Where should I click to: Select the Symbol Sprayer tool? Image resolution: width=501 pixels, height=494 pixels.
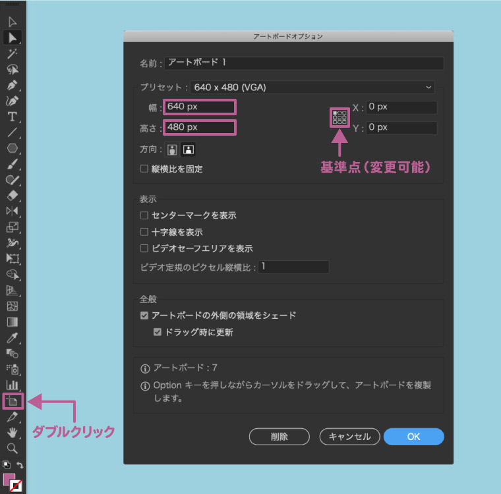[x=12, y=370]
